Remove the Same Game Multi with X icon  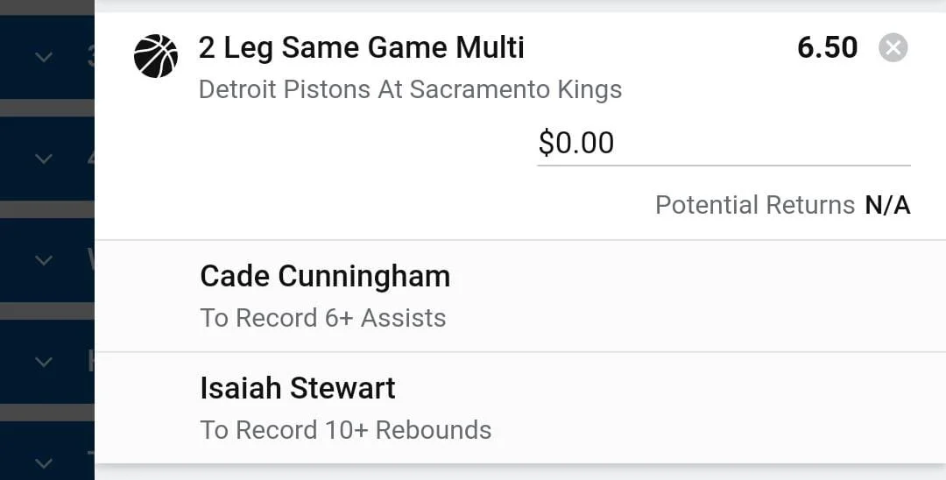(893, 47)
